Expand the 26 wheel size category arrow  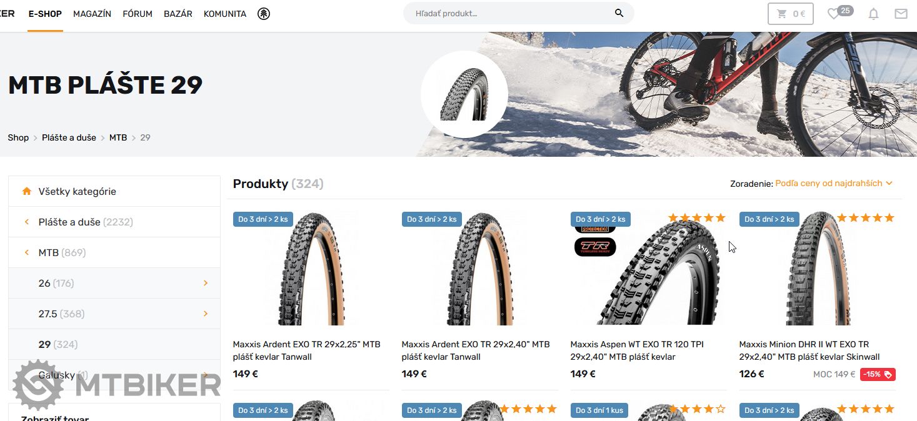pyautogui.click(x=206, y=283)
